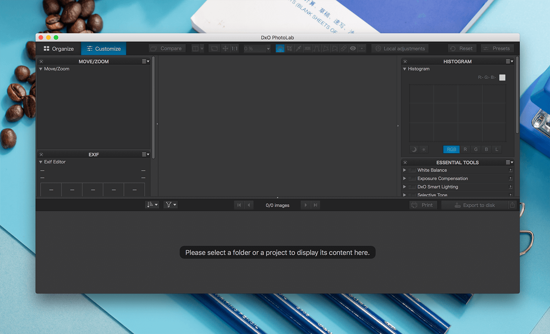This screenshot has width=550, height=334.
Task: Switch to the Organize tab
Action: tap(59, 48)
